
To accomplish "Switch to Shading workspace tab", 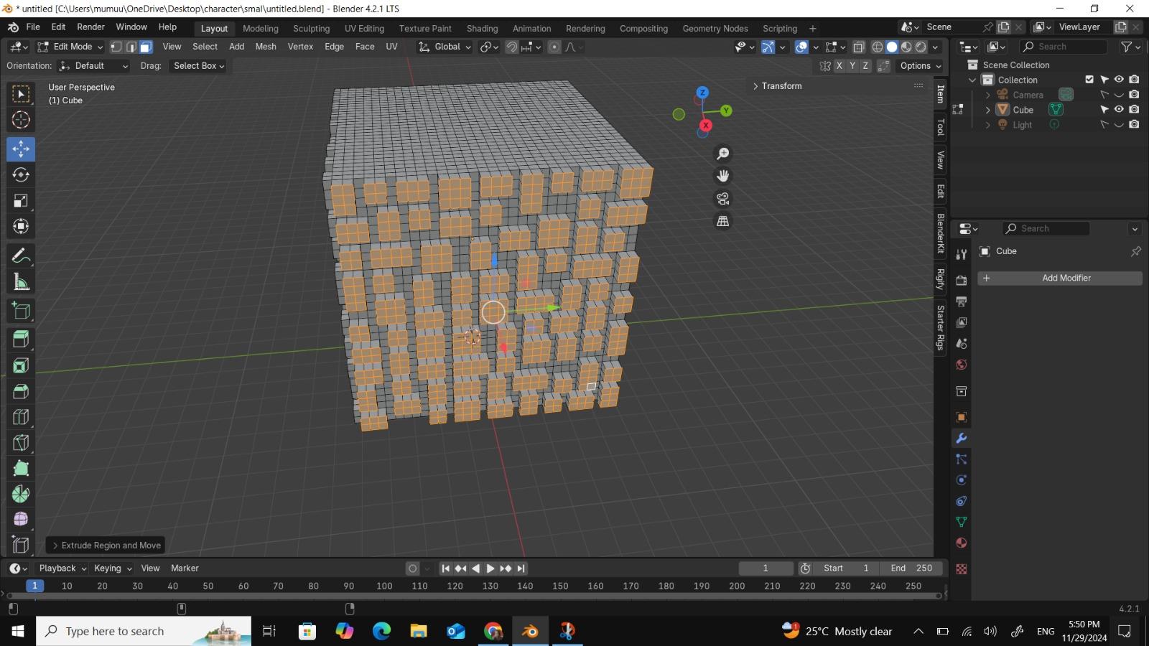I will 482,29.
